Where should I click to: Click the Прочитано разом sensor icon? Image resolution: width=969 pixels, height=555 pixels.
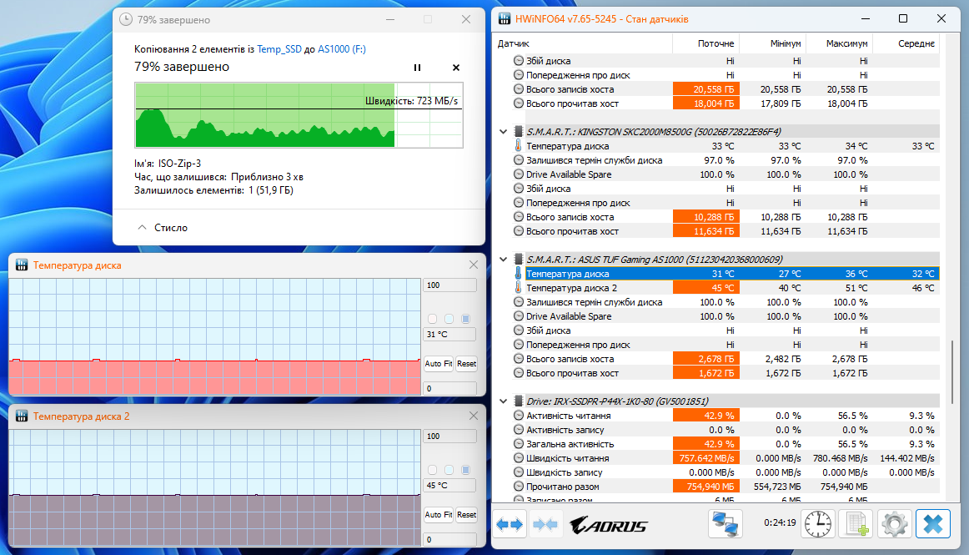pyautogui.click(x=519, y=487)
